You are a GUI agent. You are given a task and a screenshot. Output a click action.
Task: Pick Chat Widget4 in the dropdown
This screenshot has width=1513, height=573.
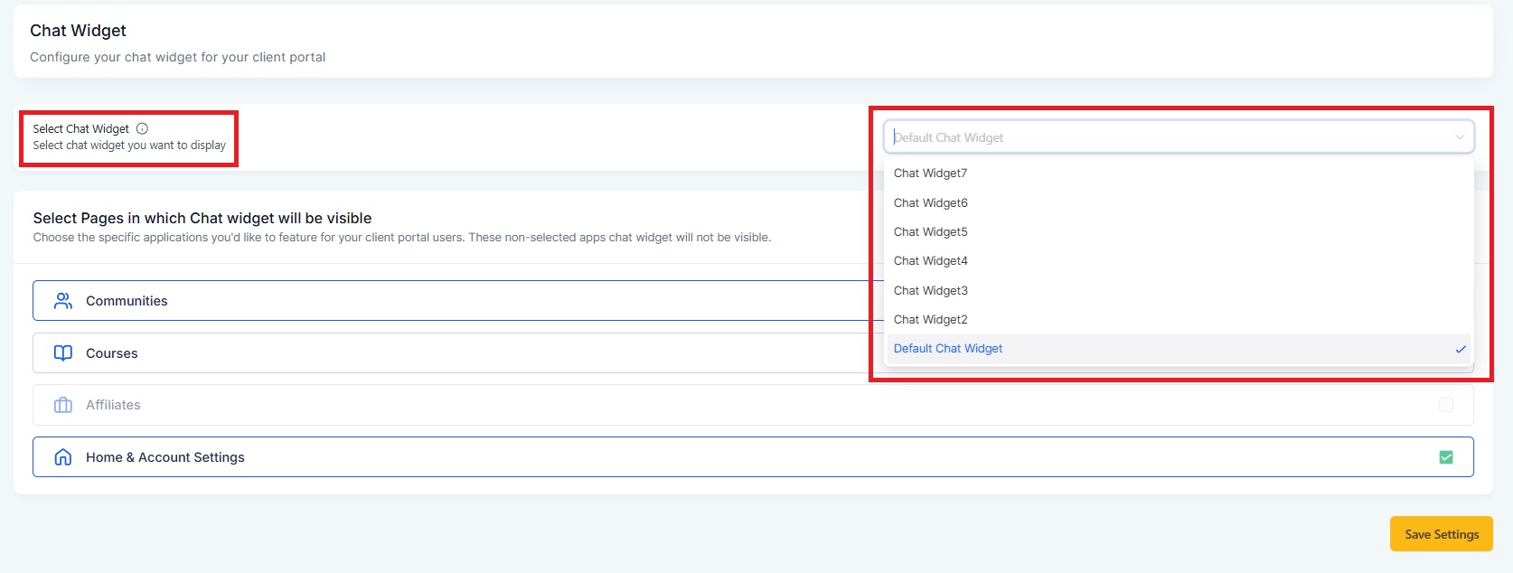[x=931, y=261]
